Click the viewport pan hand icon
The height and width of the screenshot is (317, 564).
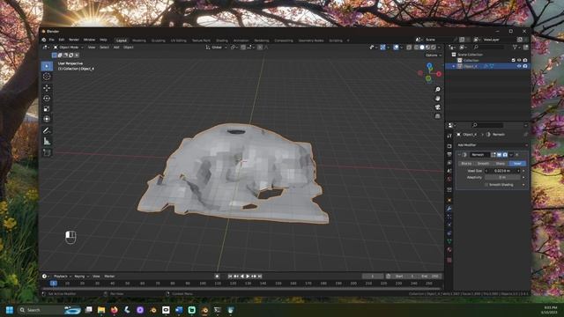click(438, 98)
